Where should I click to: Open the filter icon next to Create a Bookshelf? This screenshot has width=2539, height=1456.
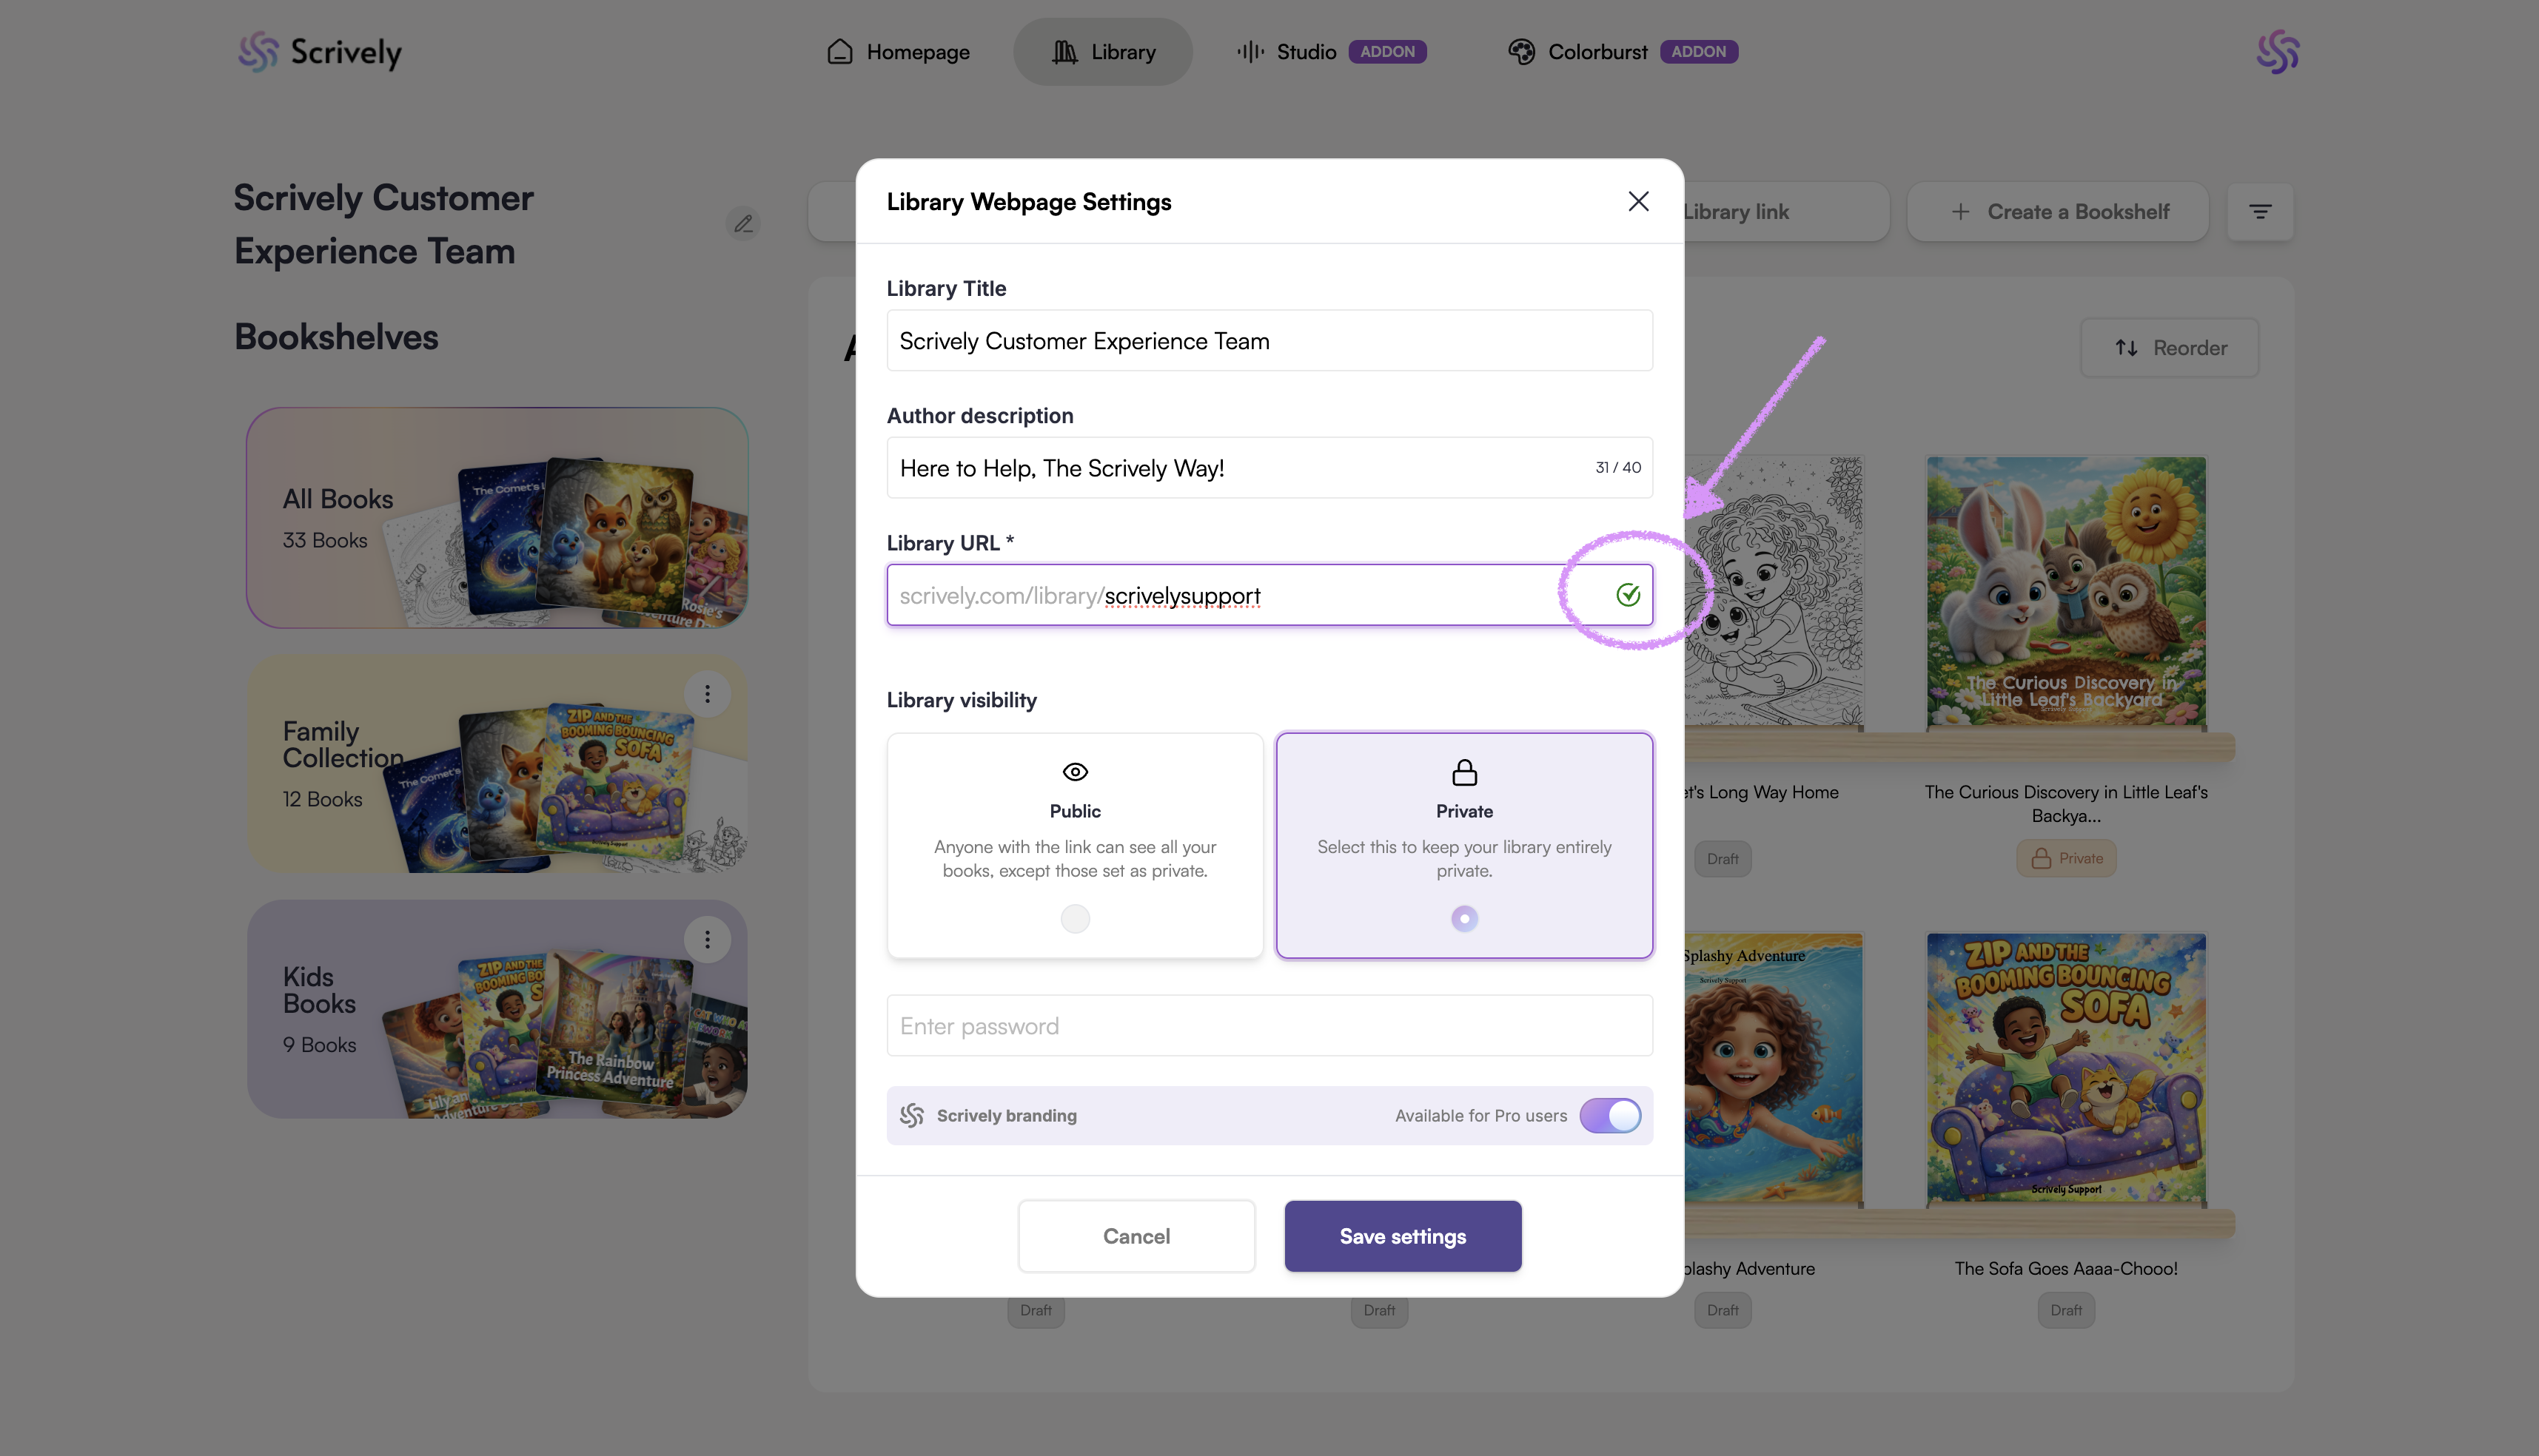pyautogui.click(x=2260, y=212)
